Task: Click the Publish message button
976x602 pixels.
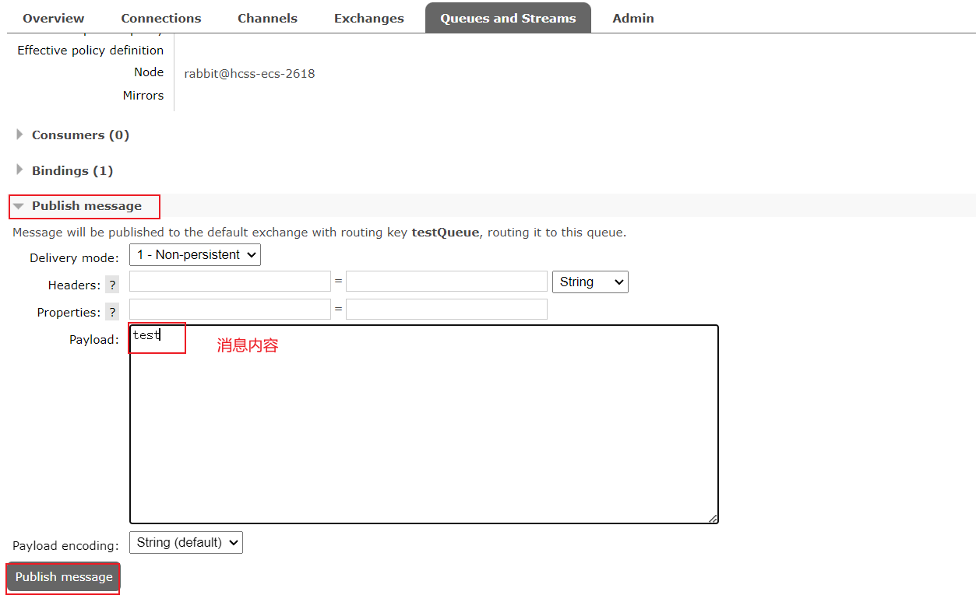Action: [x=62, y=577]
